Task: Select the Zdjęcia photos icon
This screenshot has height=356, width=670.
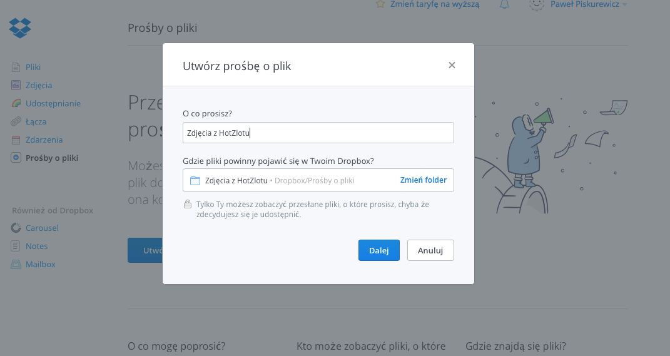Action: pos(16,85)
